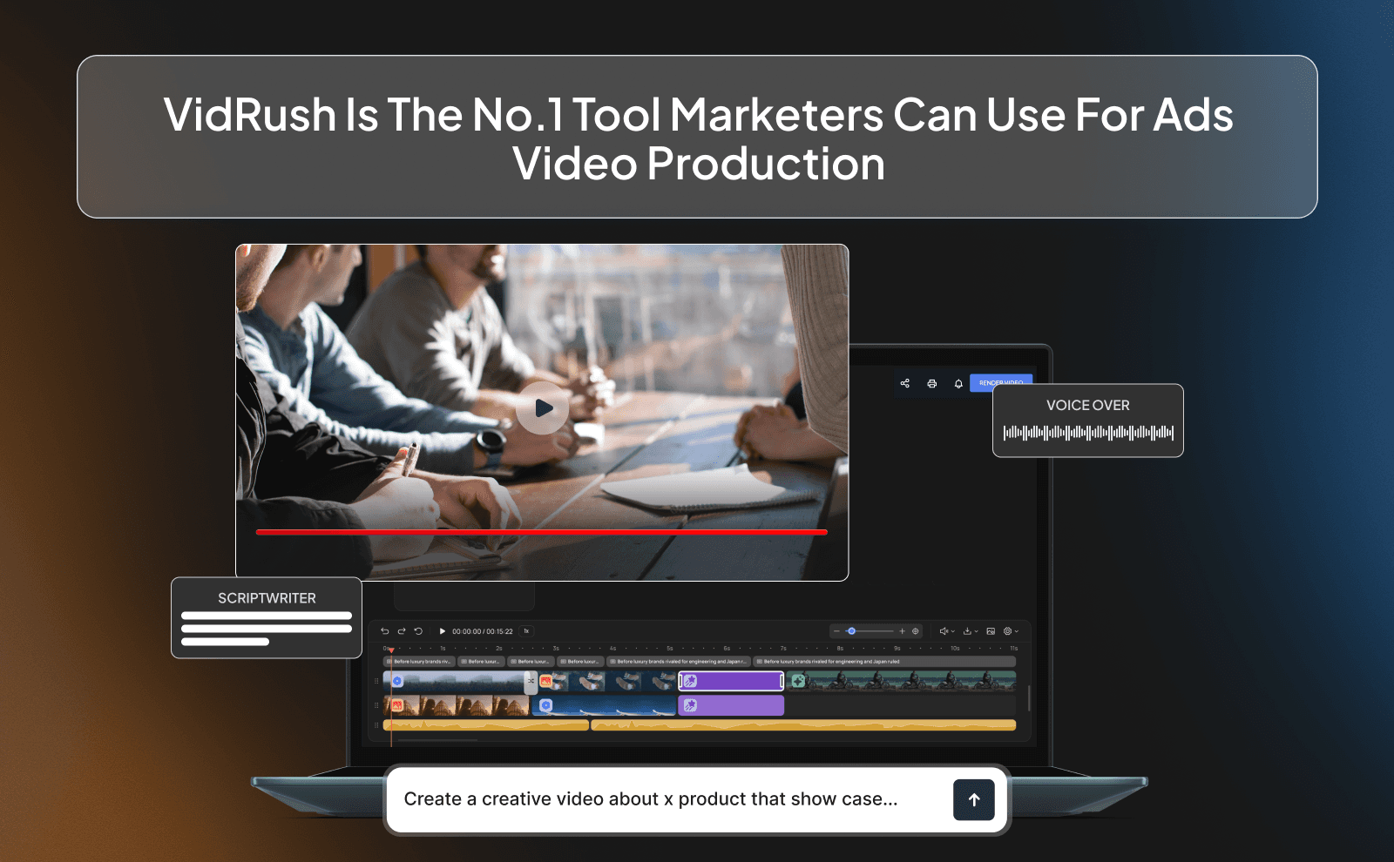Play the meeting video preview

[542, 407]
